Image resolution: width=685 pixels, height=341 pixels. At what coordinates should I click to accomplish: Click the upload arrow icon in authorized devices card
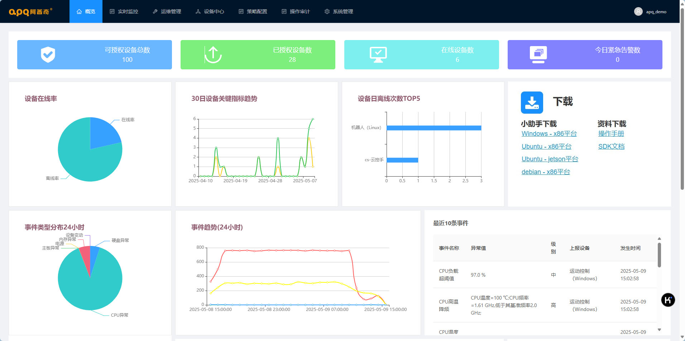[x=213, y=55]
